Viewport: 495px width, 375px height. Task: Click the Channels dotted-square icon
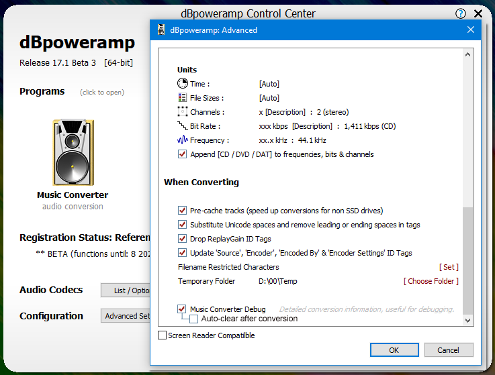182,112
